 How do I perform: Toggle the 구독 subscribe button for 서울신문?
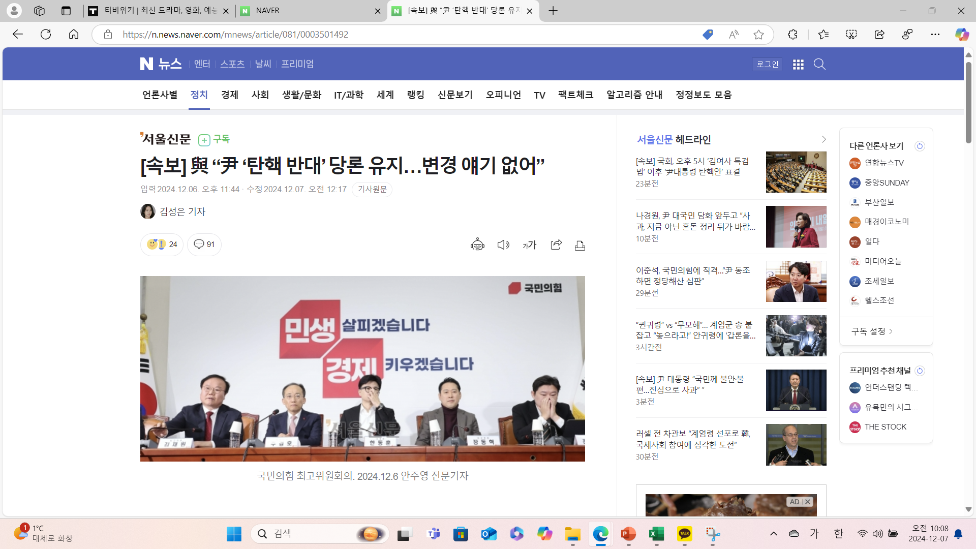click(214, 139)
